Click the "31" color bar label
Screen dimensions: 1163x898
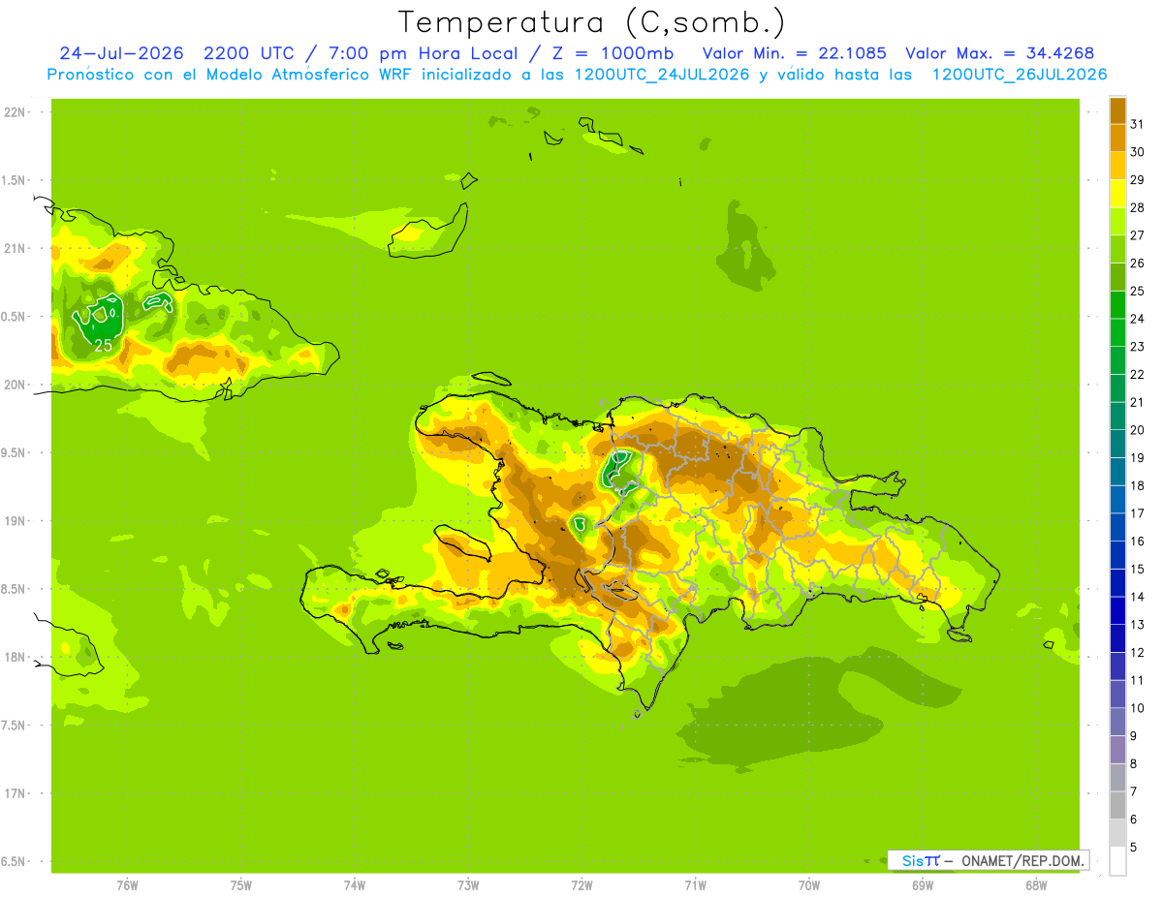[1137, 124]
